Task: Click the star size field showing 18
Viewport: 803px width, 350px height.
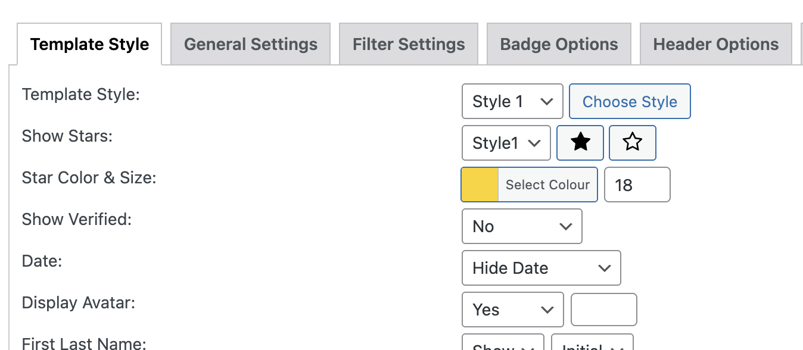Action: [x=637, y=185]
